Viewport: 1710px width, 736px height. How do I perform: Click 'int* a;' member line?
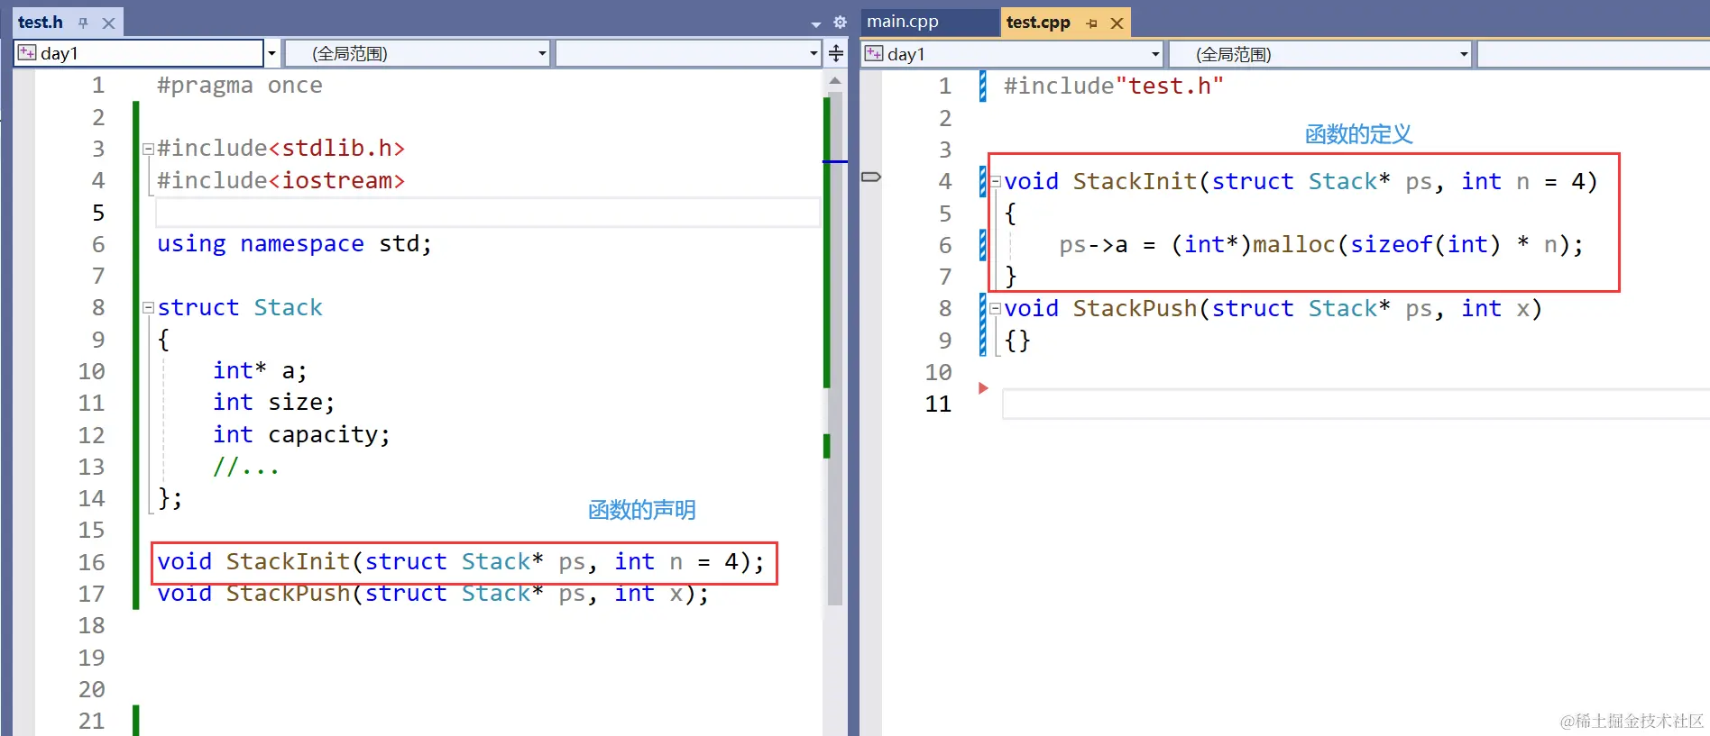pyautogui.click(x=260, y=371)
